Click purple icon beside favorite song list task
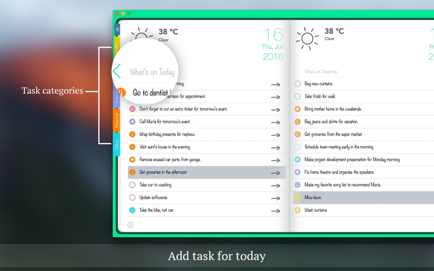This screenshot has width=434, height=271. point(297,185)
